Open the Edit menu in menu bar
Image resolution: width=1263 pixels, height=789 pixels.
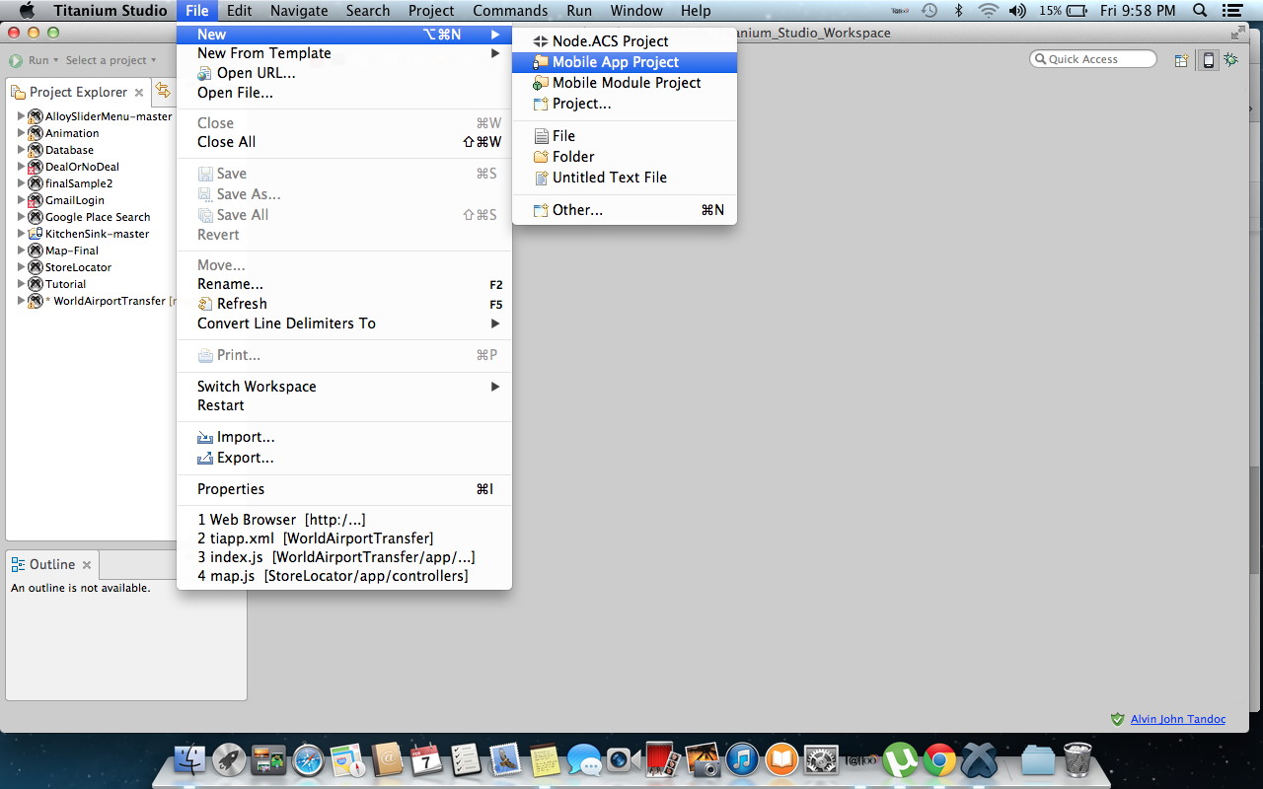239,11
